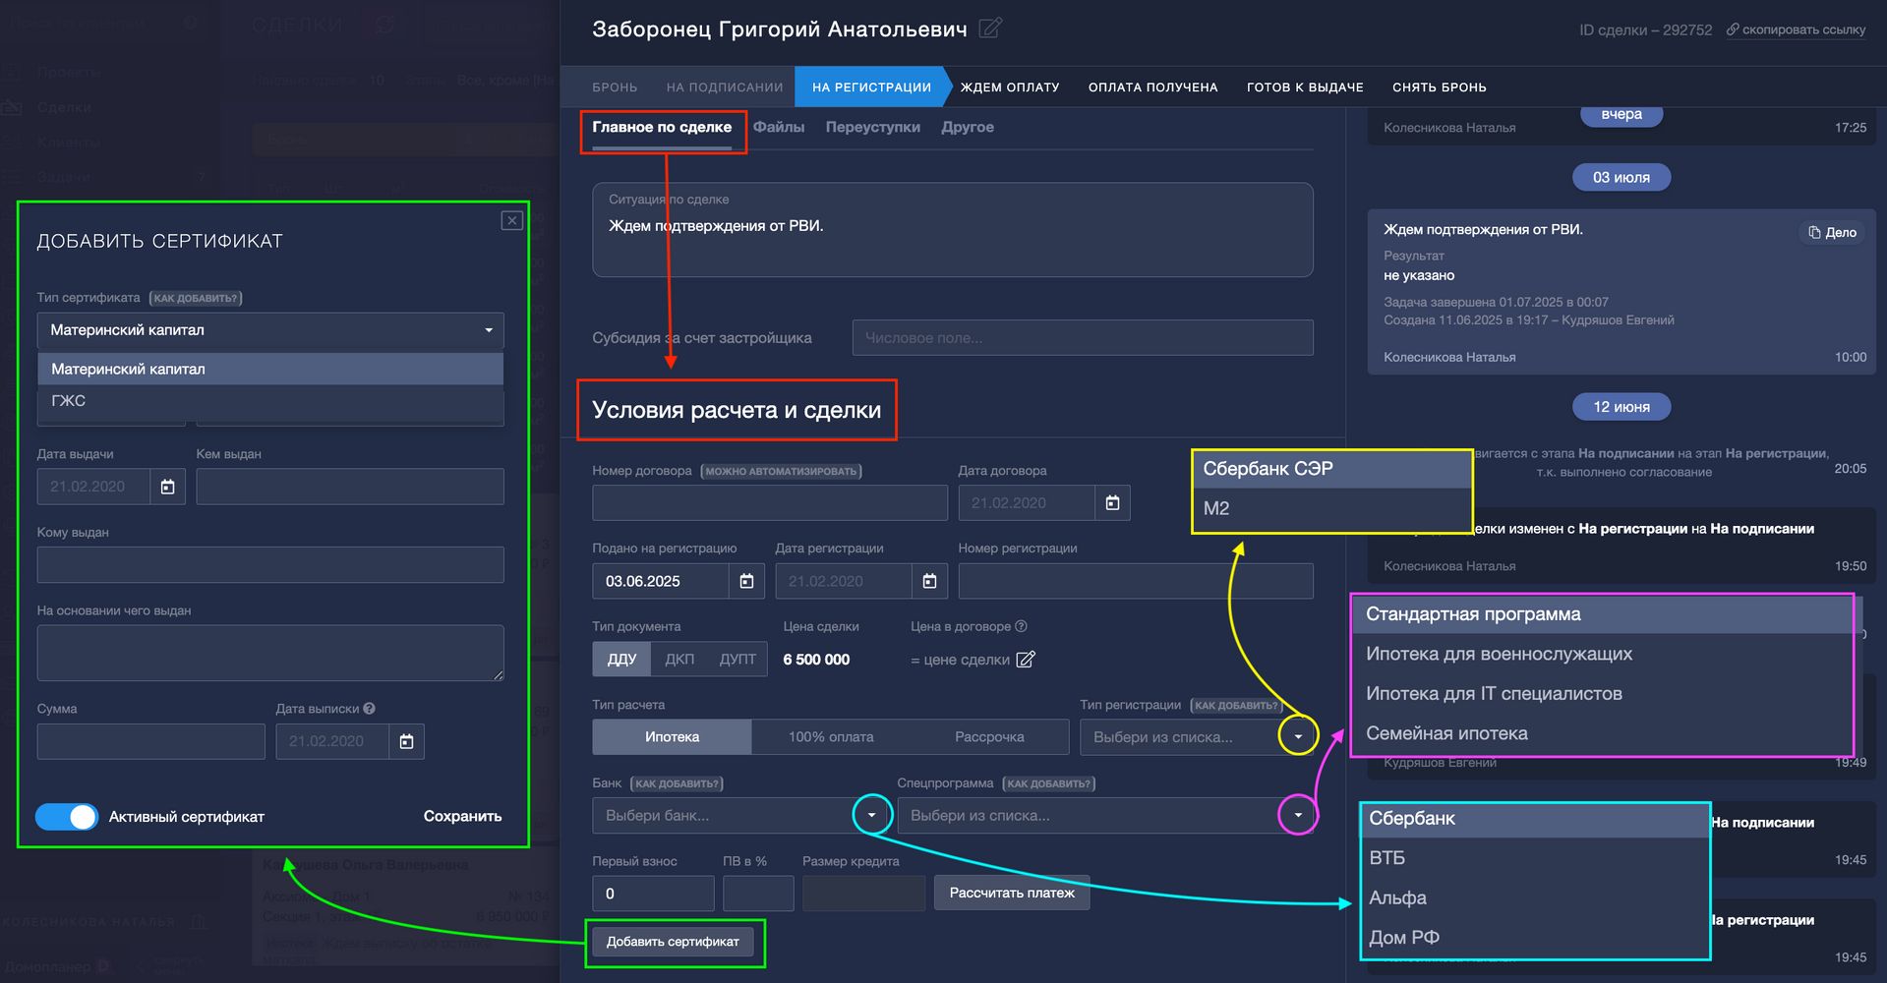The image size is (1887, 983).
Task: Choose ВТБ from bank list
Action: pos(1535,858)
